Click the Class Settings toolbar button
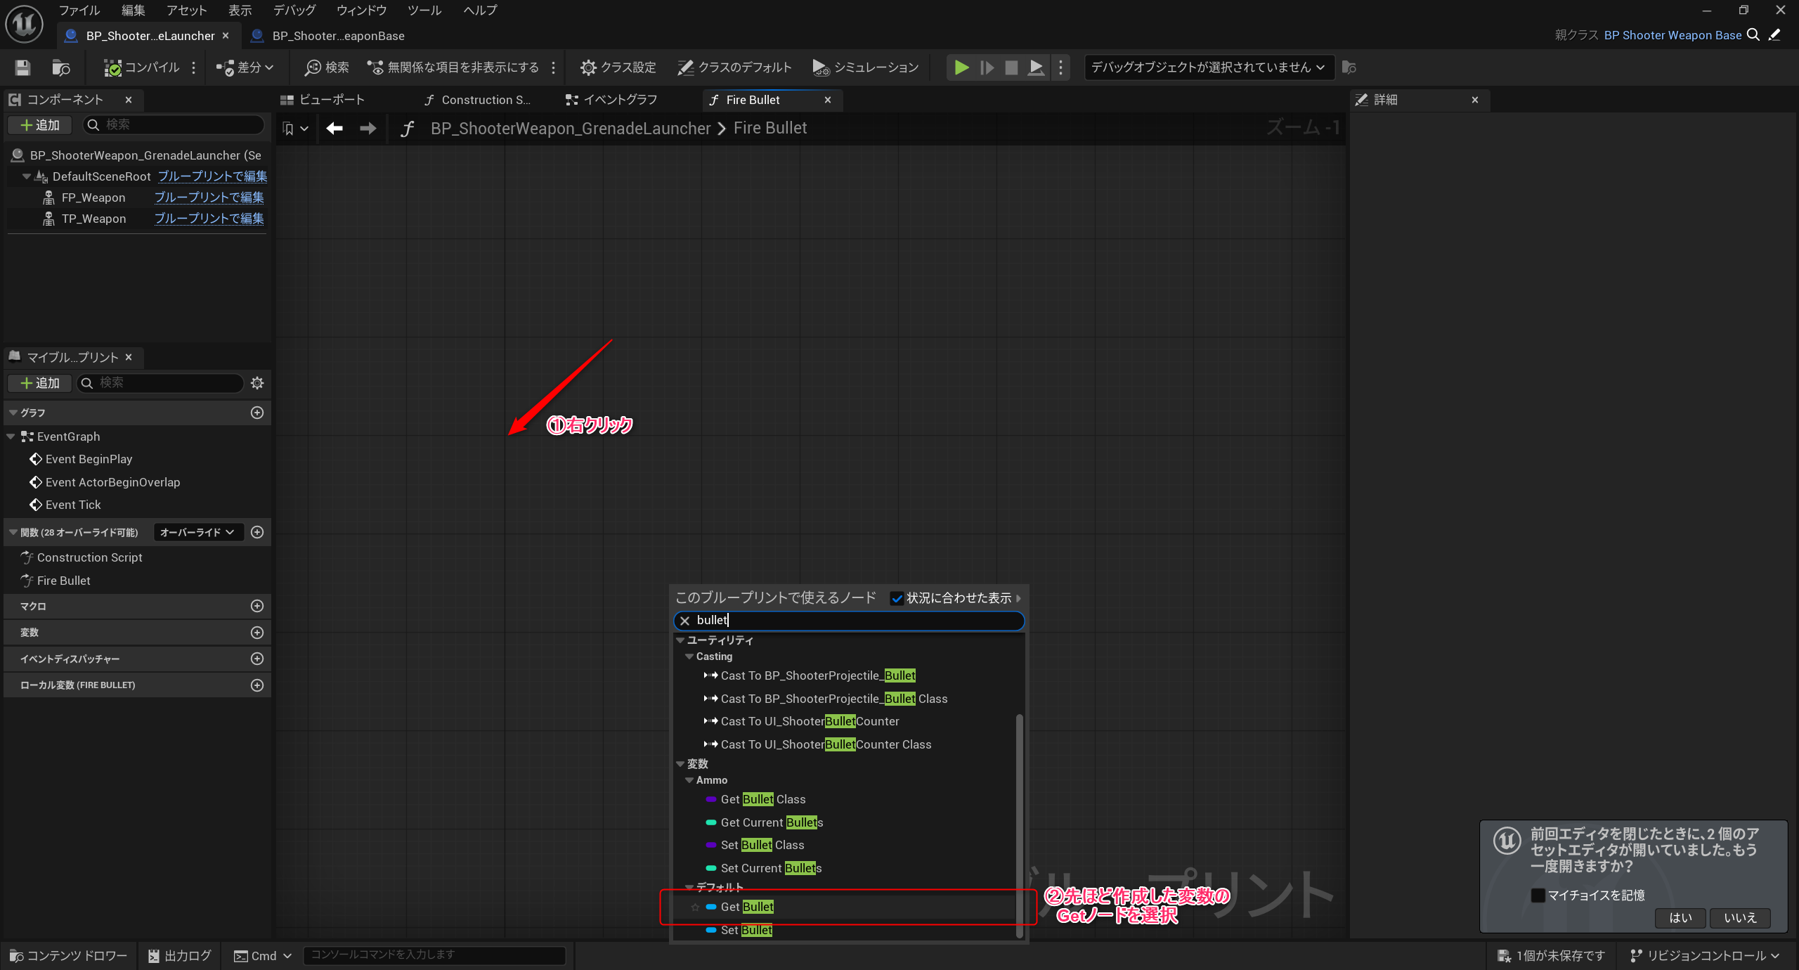The image size is (1799, 970). pos(618,67)
